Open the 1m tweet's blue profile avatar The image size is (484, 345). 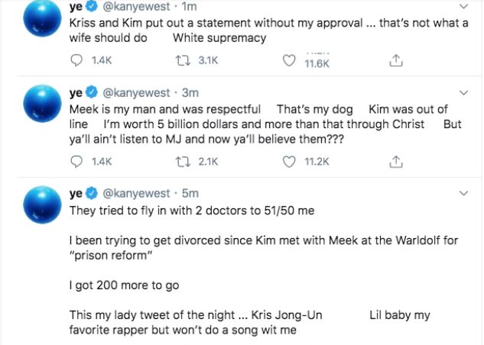click(x=42, y=18)
